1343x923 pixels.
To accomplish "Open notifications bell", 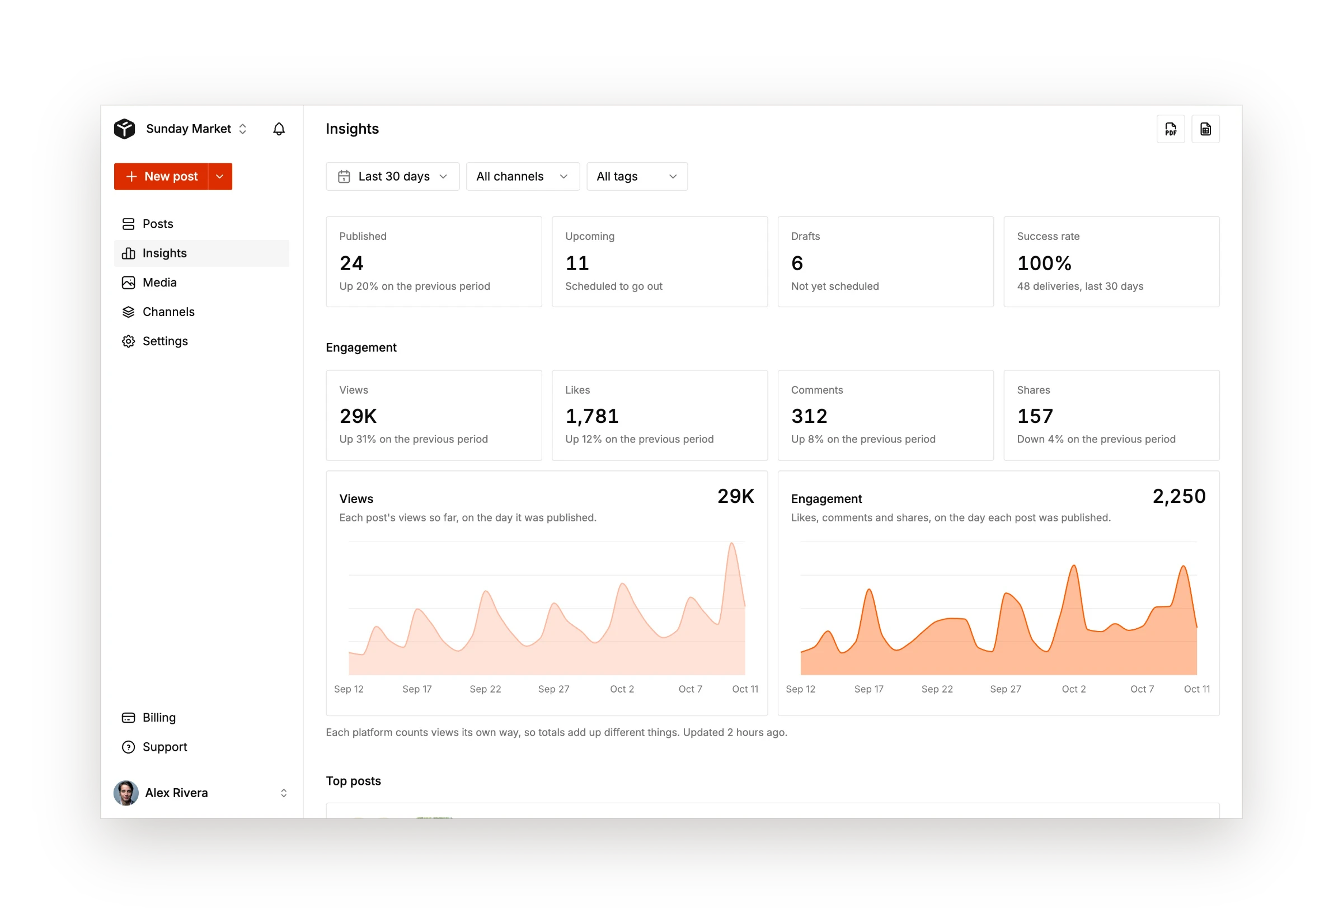I will (279, 129).
